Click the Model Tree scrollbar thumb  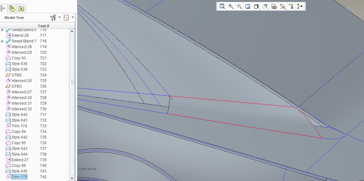coord(72,82)
